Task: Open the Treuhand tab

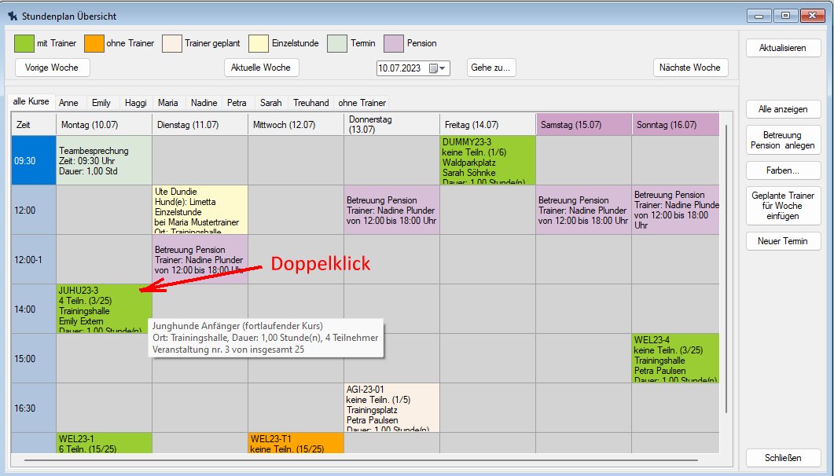Action: (x=310, y=103)
